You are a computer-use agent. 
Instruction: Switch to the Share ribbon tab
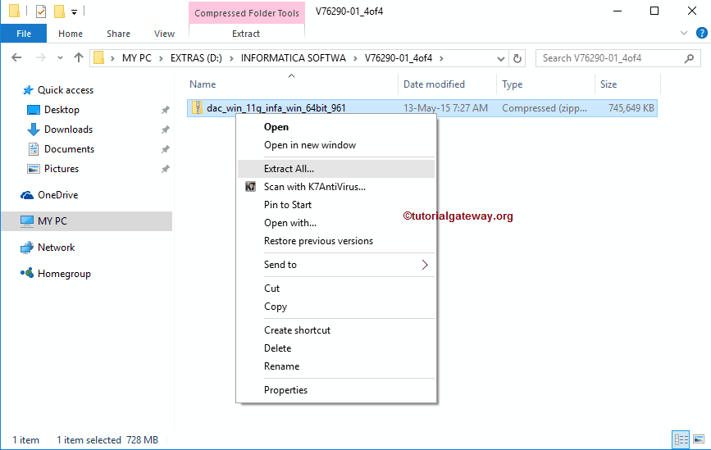click(x=118, y=34)
